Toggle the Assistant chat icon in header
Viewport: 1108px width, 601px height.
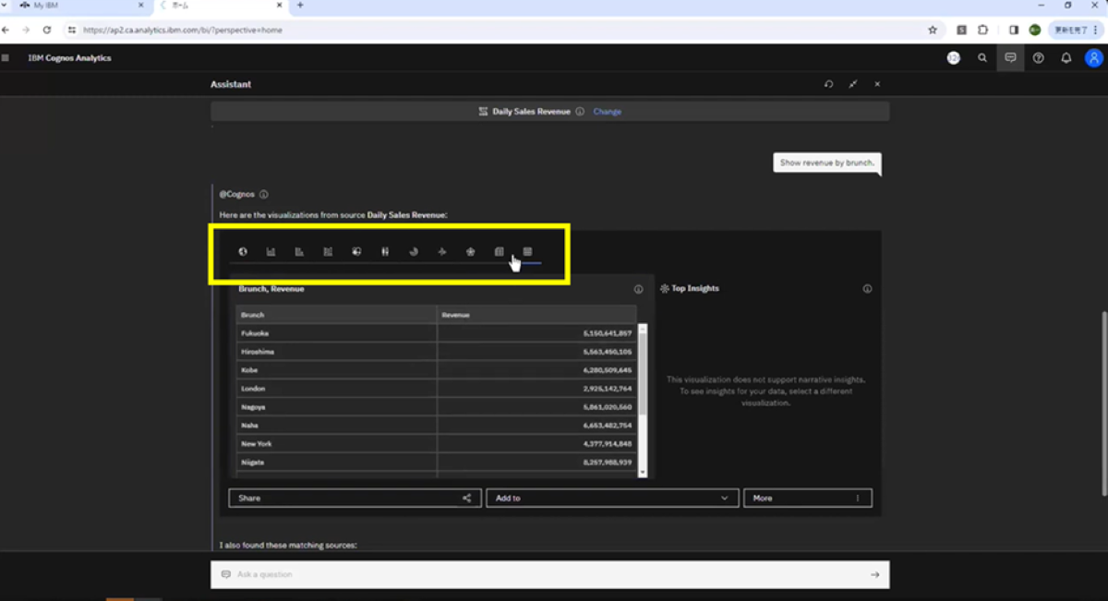[x=1011, y=58]
